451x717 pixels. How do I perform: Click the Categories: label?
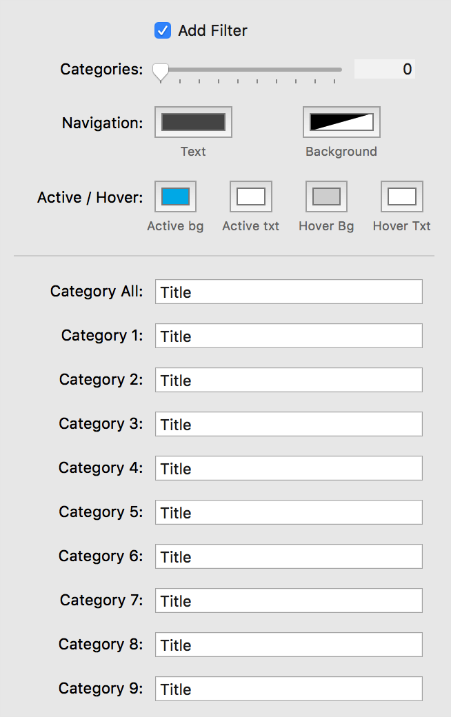click(x=101, y=70)
